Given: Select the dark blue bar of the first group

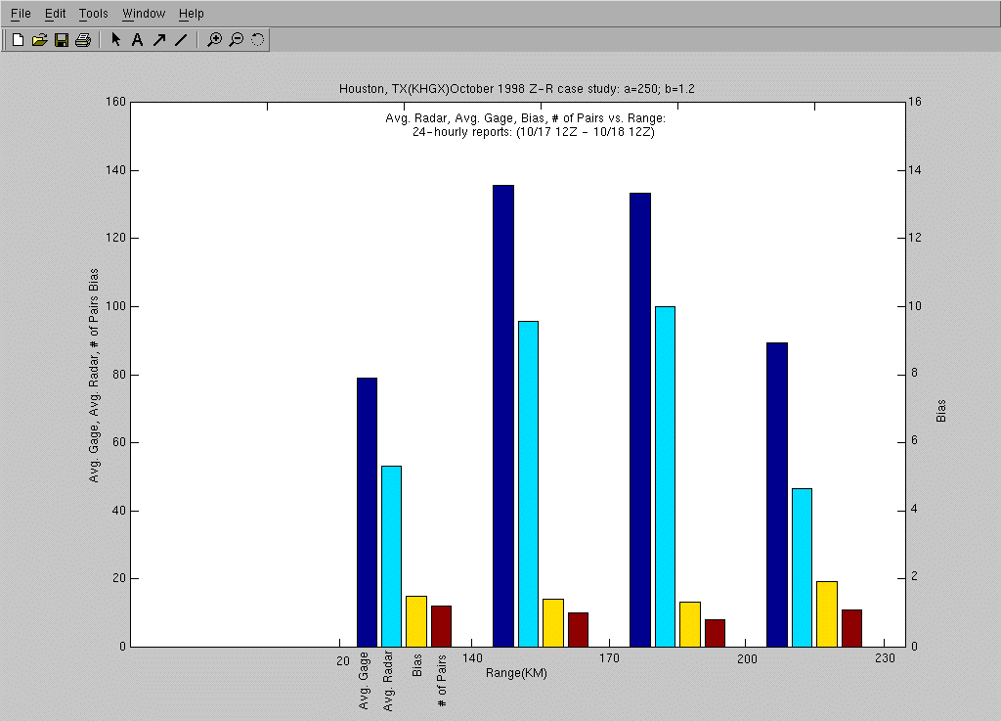Looking at the screenshot, I should [368, 513].
